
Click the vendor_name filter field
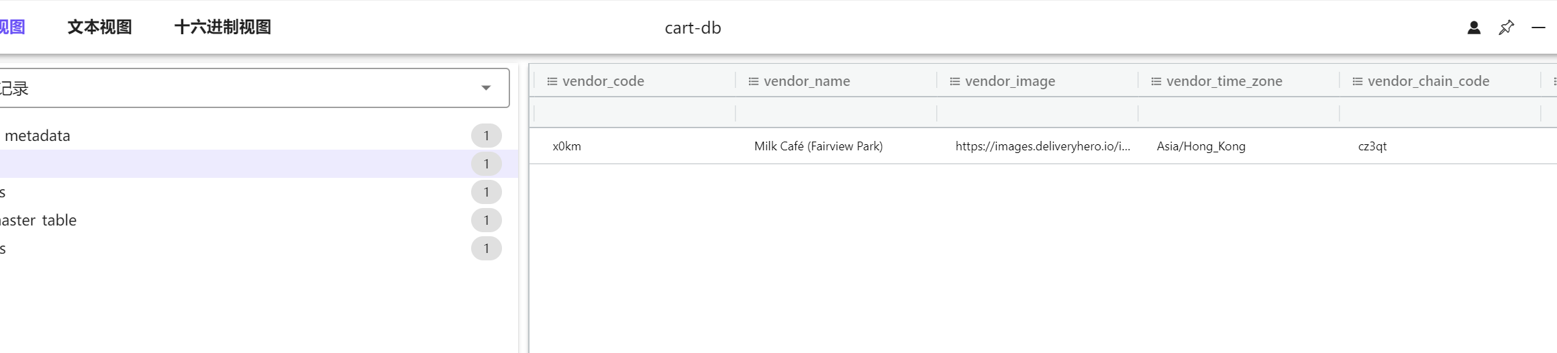pyautogui.click(x=836, y=113)
